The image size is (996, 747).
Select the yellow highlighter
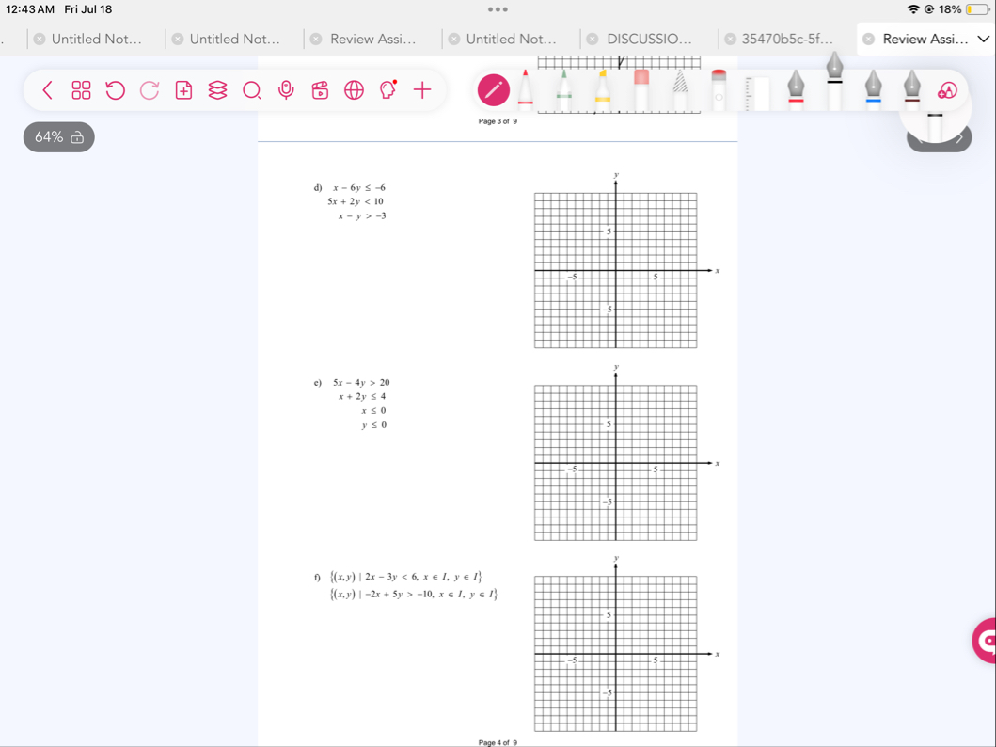pyautogui.click(x=602, y=89)
